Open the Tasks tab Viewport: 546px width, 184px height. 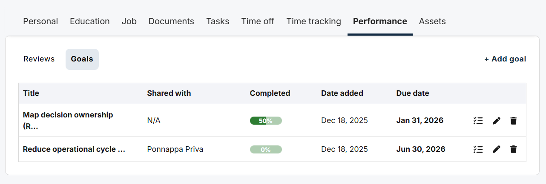tap(218, 21)
